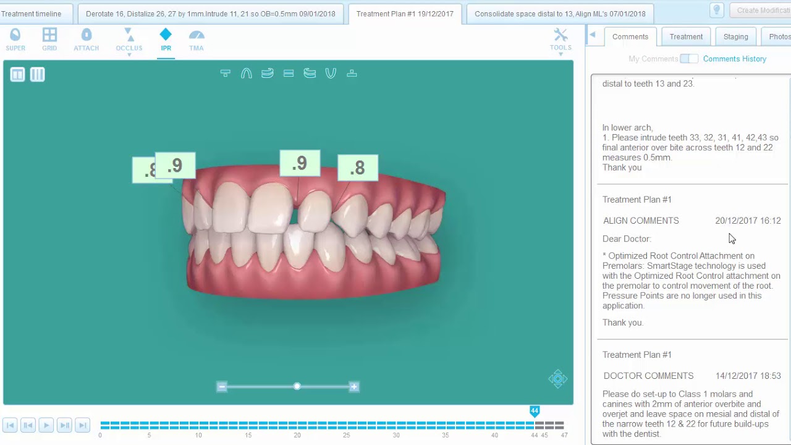Click the right .8 IPR label
The image size is (791, 445).
click(358, 168)
